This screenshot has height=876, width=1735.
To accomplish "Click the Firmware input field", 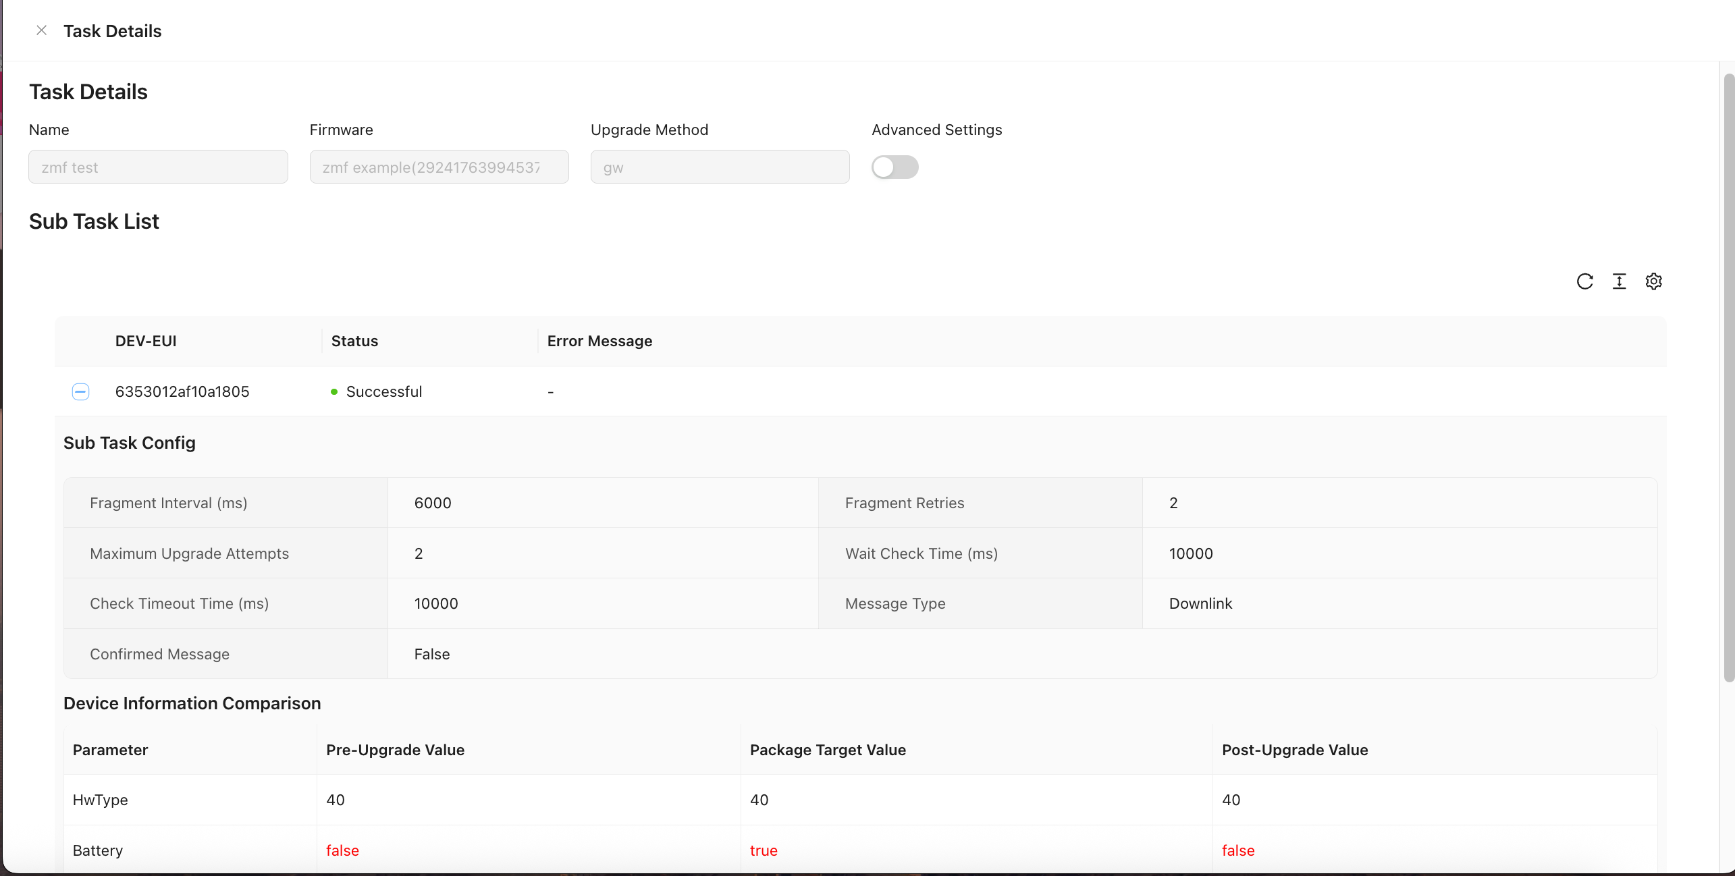I will point(439,167).
